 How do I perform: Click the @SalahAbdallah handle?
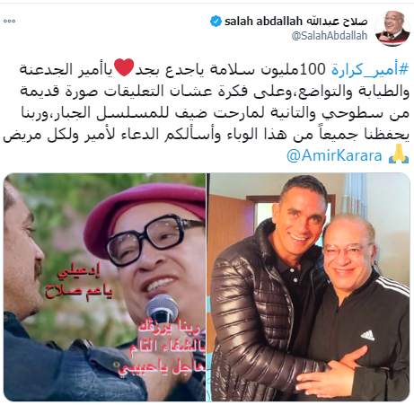pyautogui.click(x=330, y=36)
